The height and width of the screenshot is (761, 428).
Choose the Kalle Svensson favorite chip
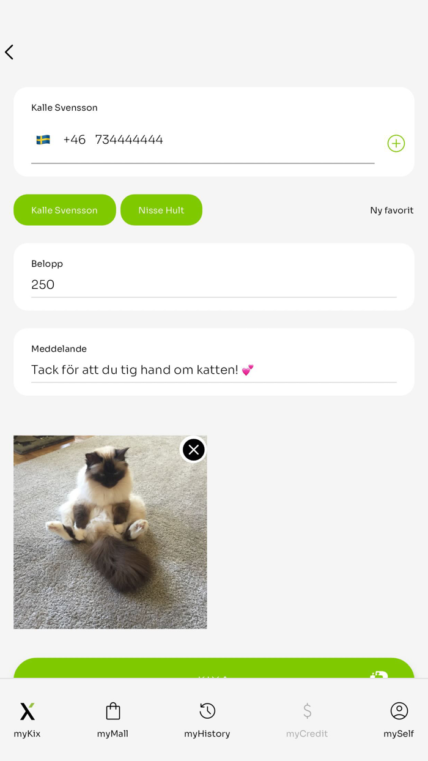point(65,210)
